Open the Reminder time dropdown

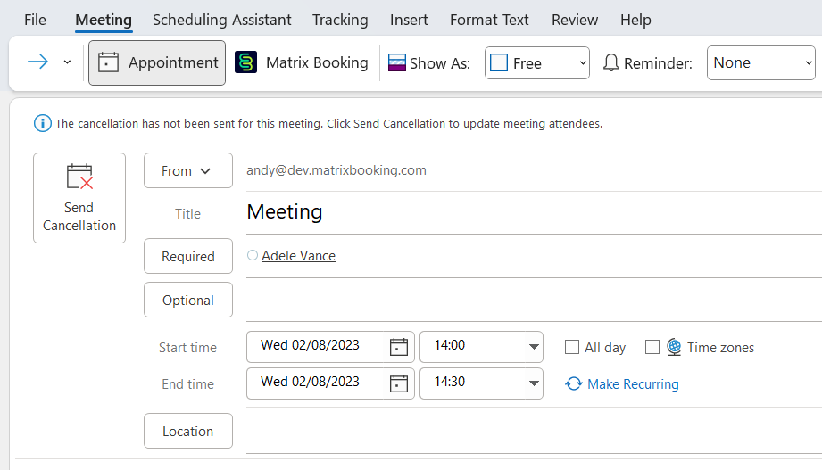(x=808, y=63)
